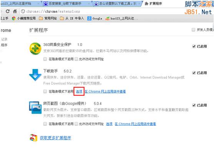Uncheck 已启用 for 360网盾安全保护
Image resolution: width=214 pixels, height=148 pixels.
[x=194, y=46]
